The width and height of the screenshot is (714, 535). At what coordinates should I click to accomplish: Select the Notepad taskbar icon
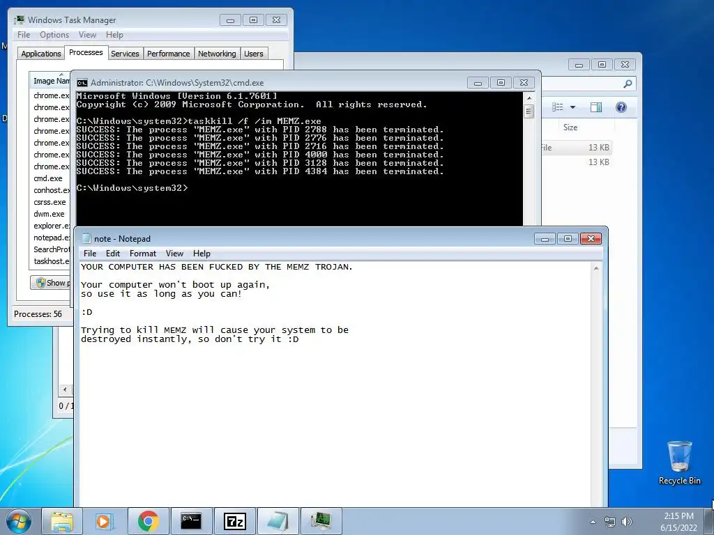pos(278,521)
